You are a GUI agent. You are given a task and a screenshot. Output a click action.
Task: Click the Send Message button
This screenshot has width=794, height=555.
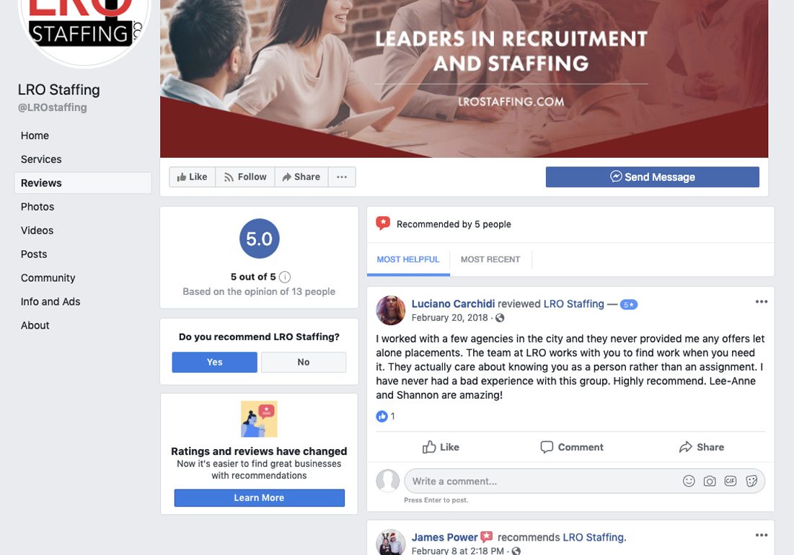click(652, 177)
